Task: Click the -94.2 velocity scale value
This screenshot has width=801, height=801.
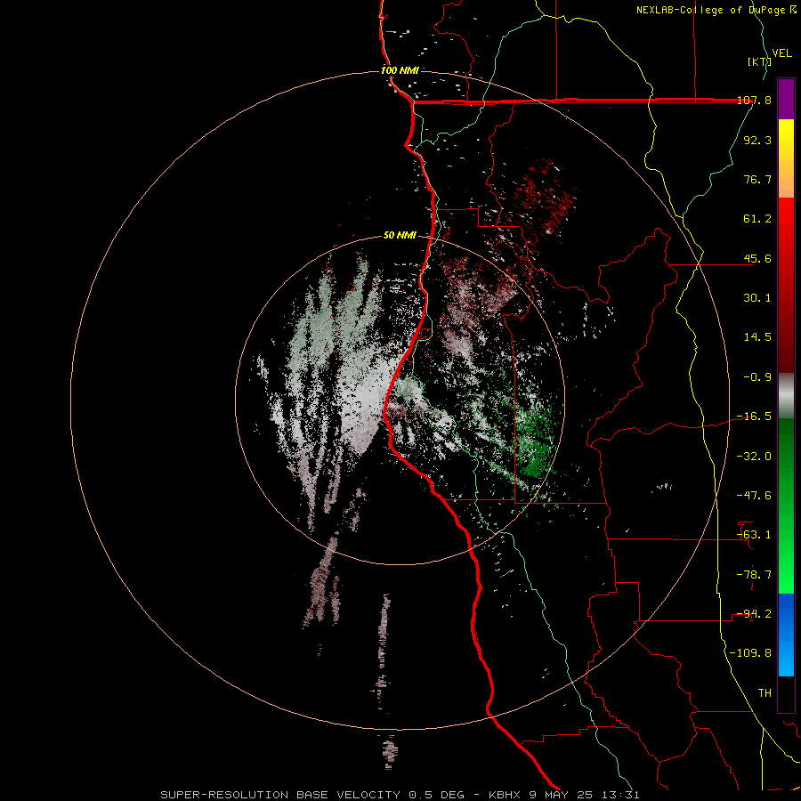Action: click(754, 614)
